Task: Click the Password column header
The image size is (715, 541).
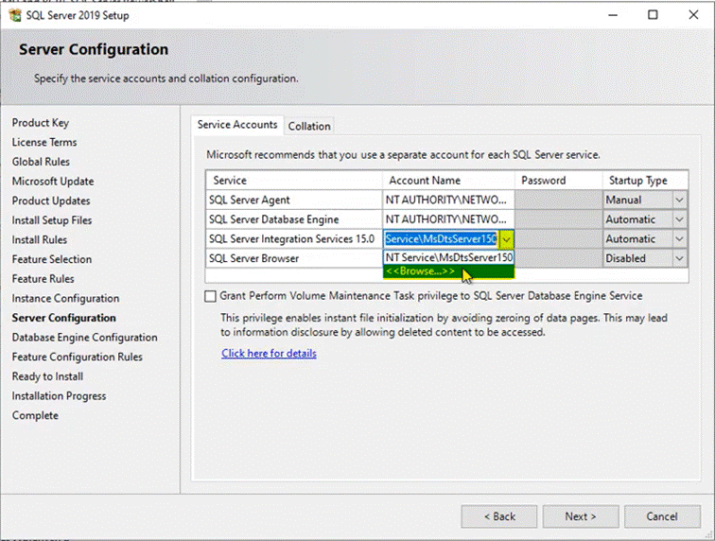Action: [x=559, y=181]
